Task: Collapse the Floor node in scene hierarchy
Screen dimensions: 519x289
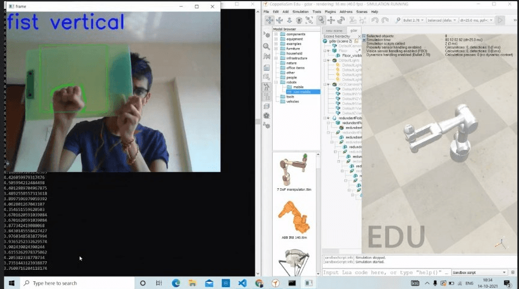Action: [325, 51]
